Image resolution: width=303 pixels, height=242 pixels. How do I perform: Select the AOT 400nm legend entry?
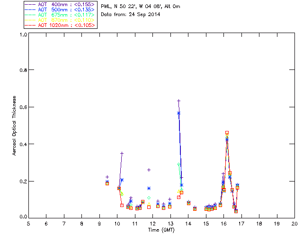click(60, 4)
